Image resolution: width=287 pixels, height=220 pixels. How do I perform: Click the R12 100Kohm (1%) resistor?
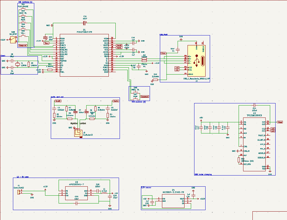click(x=239, y=160)
